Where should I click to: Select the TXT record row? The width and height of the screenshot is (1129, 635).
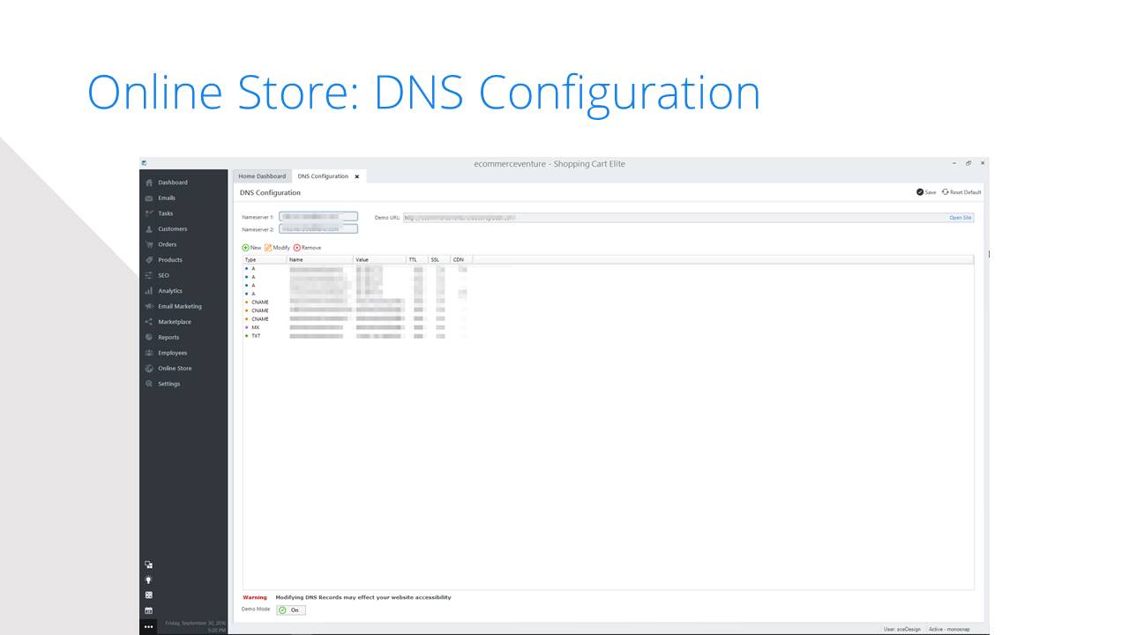coord(609,336)
